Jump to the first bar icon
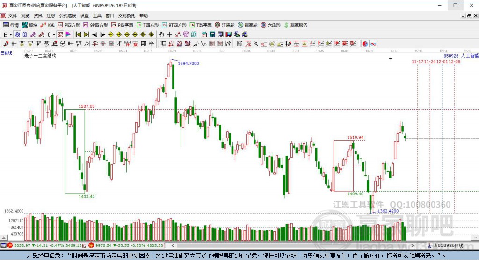Viewport: 479px width, 260px height. [79, 35]
